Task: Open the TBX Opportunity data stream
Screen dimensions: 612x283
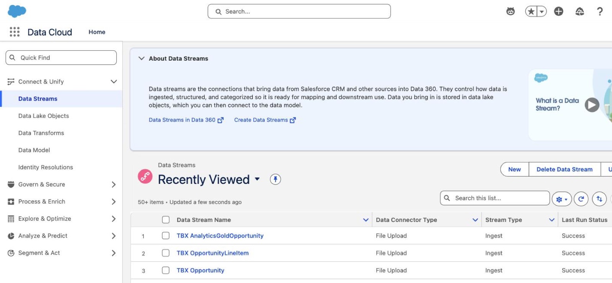Action: (x=200, y=270)
